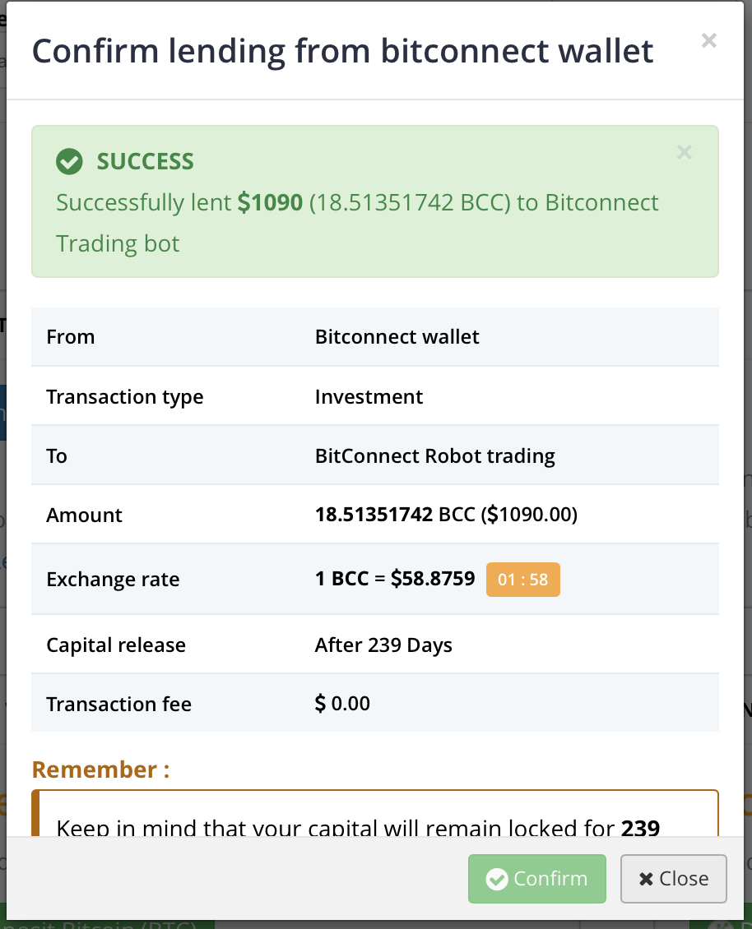
Task: Click the 'Bitconnect wallet' value
Action: click(397, 337)
